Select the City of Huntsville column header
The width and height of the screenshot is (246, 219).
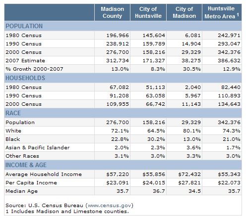coord(148,12)
